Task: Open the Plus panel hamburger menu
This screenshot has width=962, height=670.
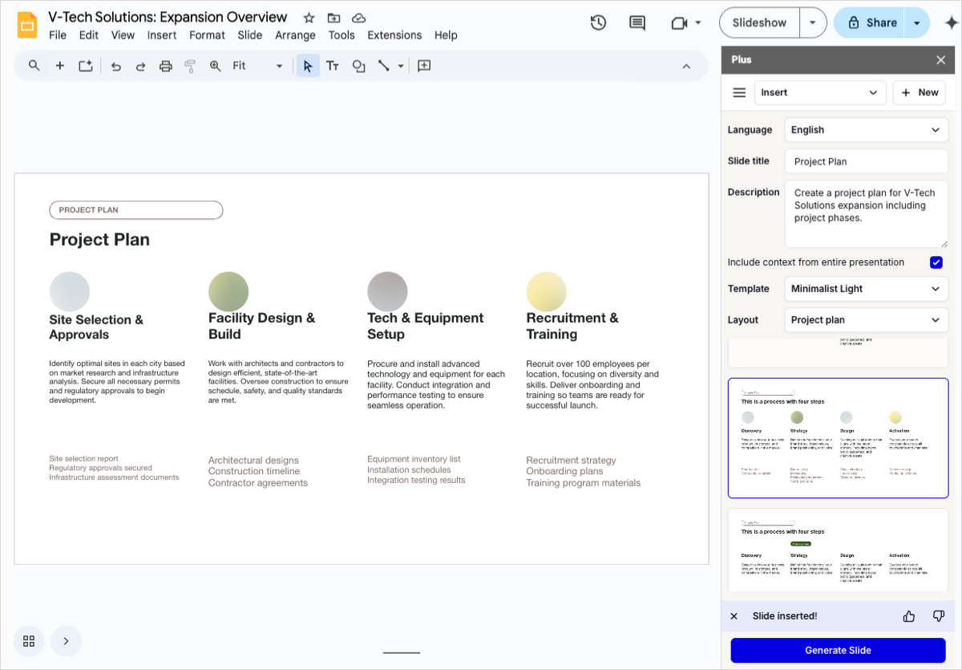Action: coord(739,93)
